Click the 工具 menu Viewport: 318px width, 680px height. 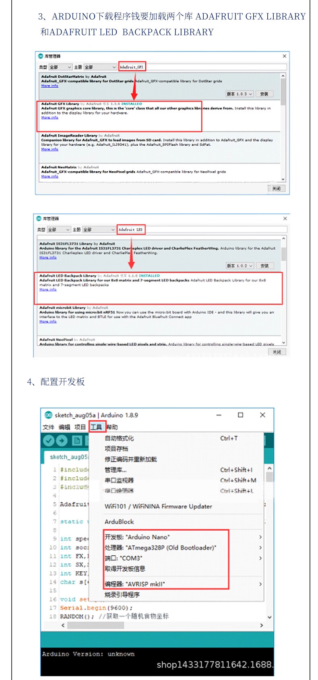96,427
